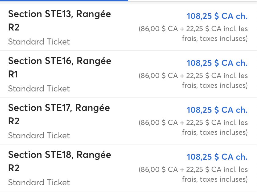
Task: Choose the Section STE17 ticket listing title
Action: click(59, 114)
